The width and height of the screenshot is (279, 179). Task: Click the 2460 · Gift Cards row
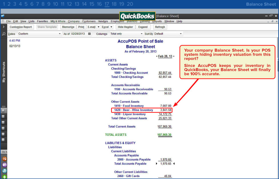[144, 176]
